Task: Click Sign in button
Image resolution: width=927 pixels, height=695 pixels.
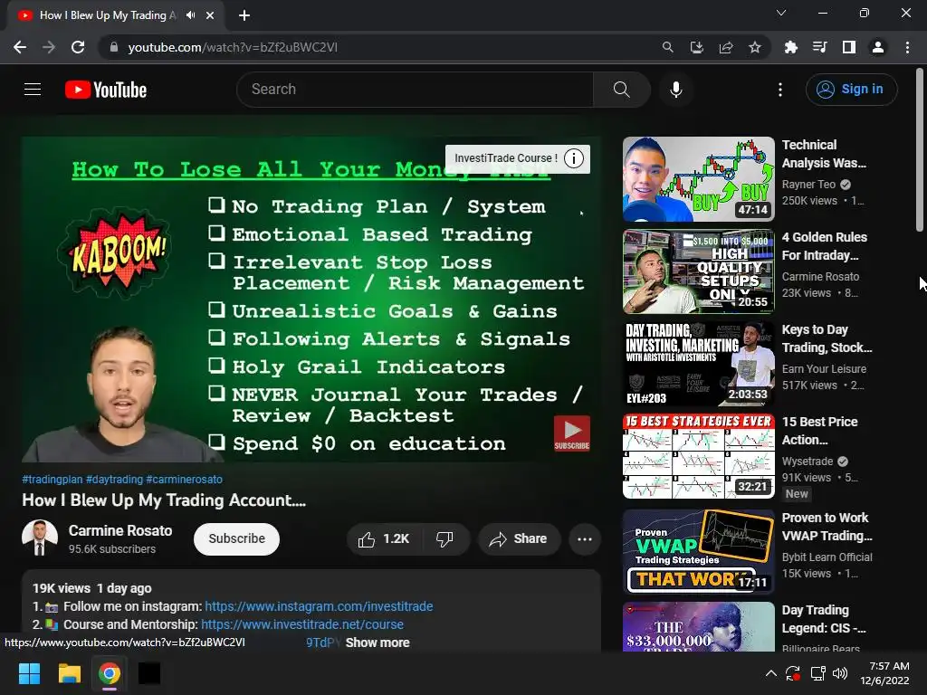Action: pyautogui.click(x=851, y=90)
